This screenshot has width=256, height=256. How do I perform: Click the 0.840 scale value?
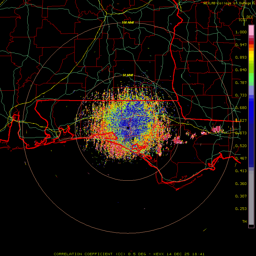click(x=241, y=70)
